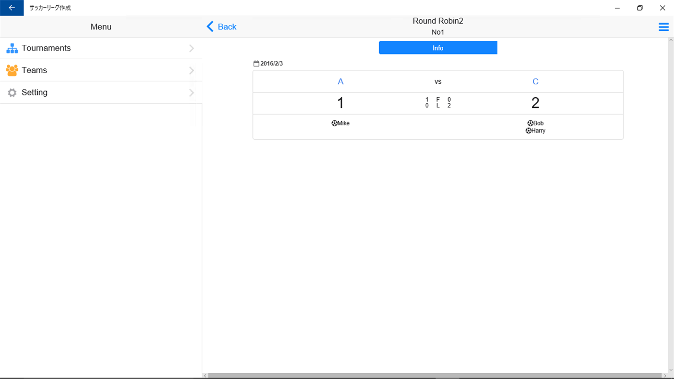Expand the Tournaments entry via its chevron
Image resolution: width=674 pixels, height=379 pixels.
tap(192, 48)
